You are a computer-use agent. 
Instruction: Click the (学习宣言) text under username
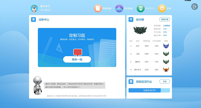pos(45,10)
